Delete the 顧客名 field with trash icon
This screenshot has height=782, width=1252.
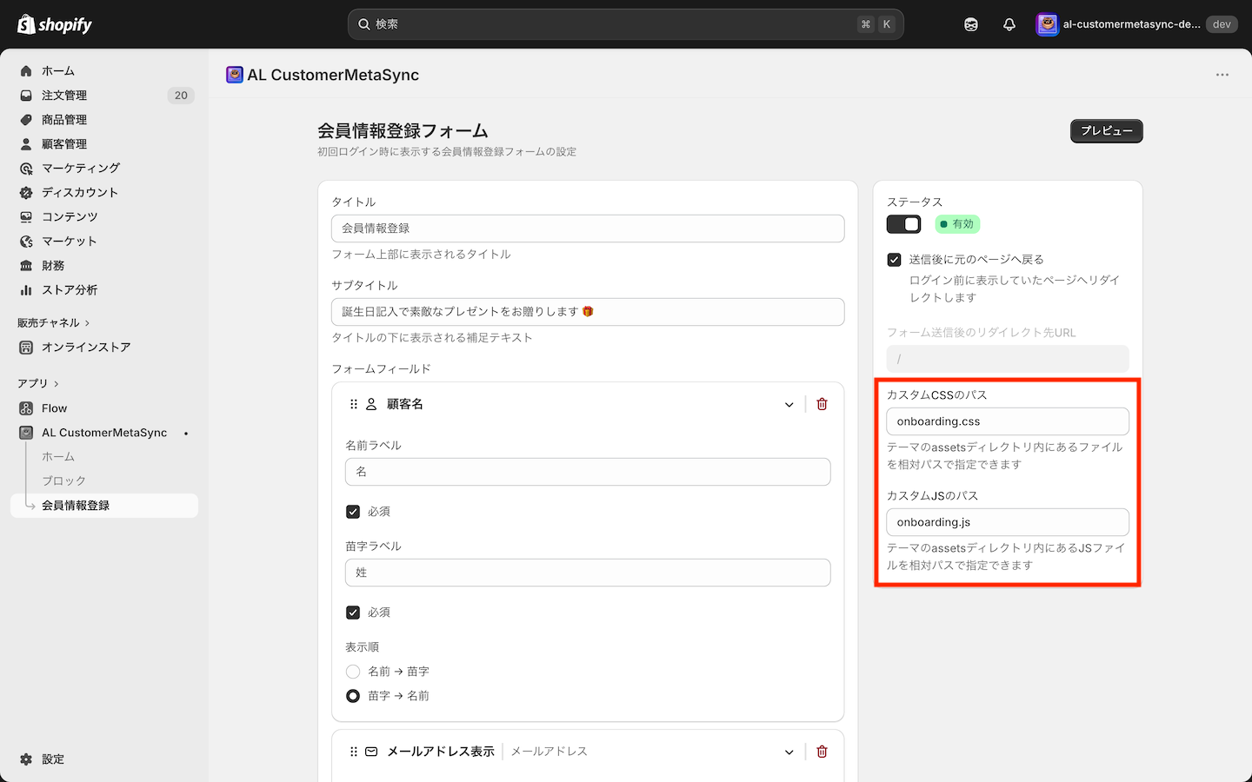click(822, 404)
